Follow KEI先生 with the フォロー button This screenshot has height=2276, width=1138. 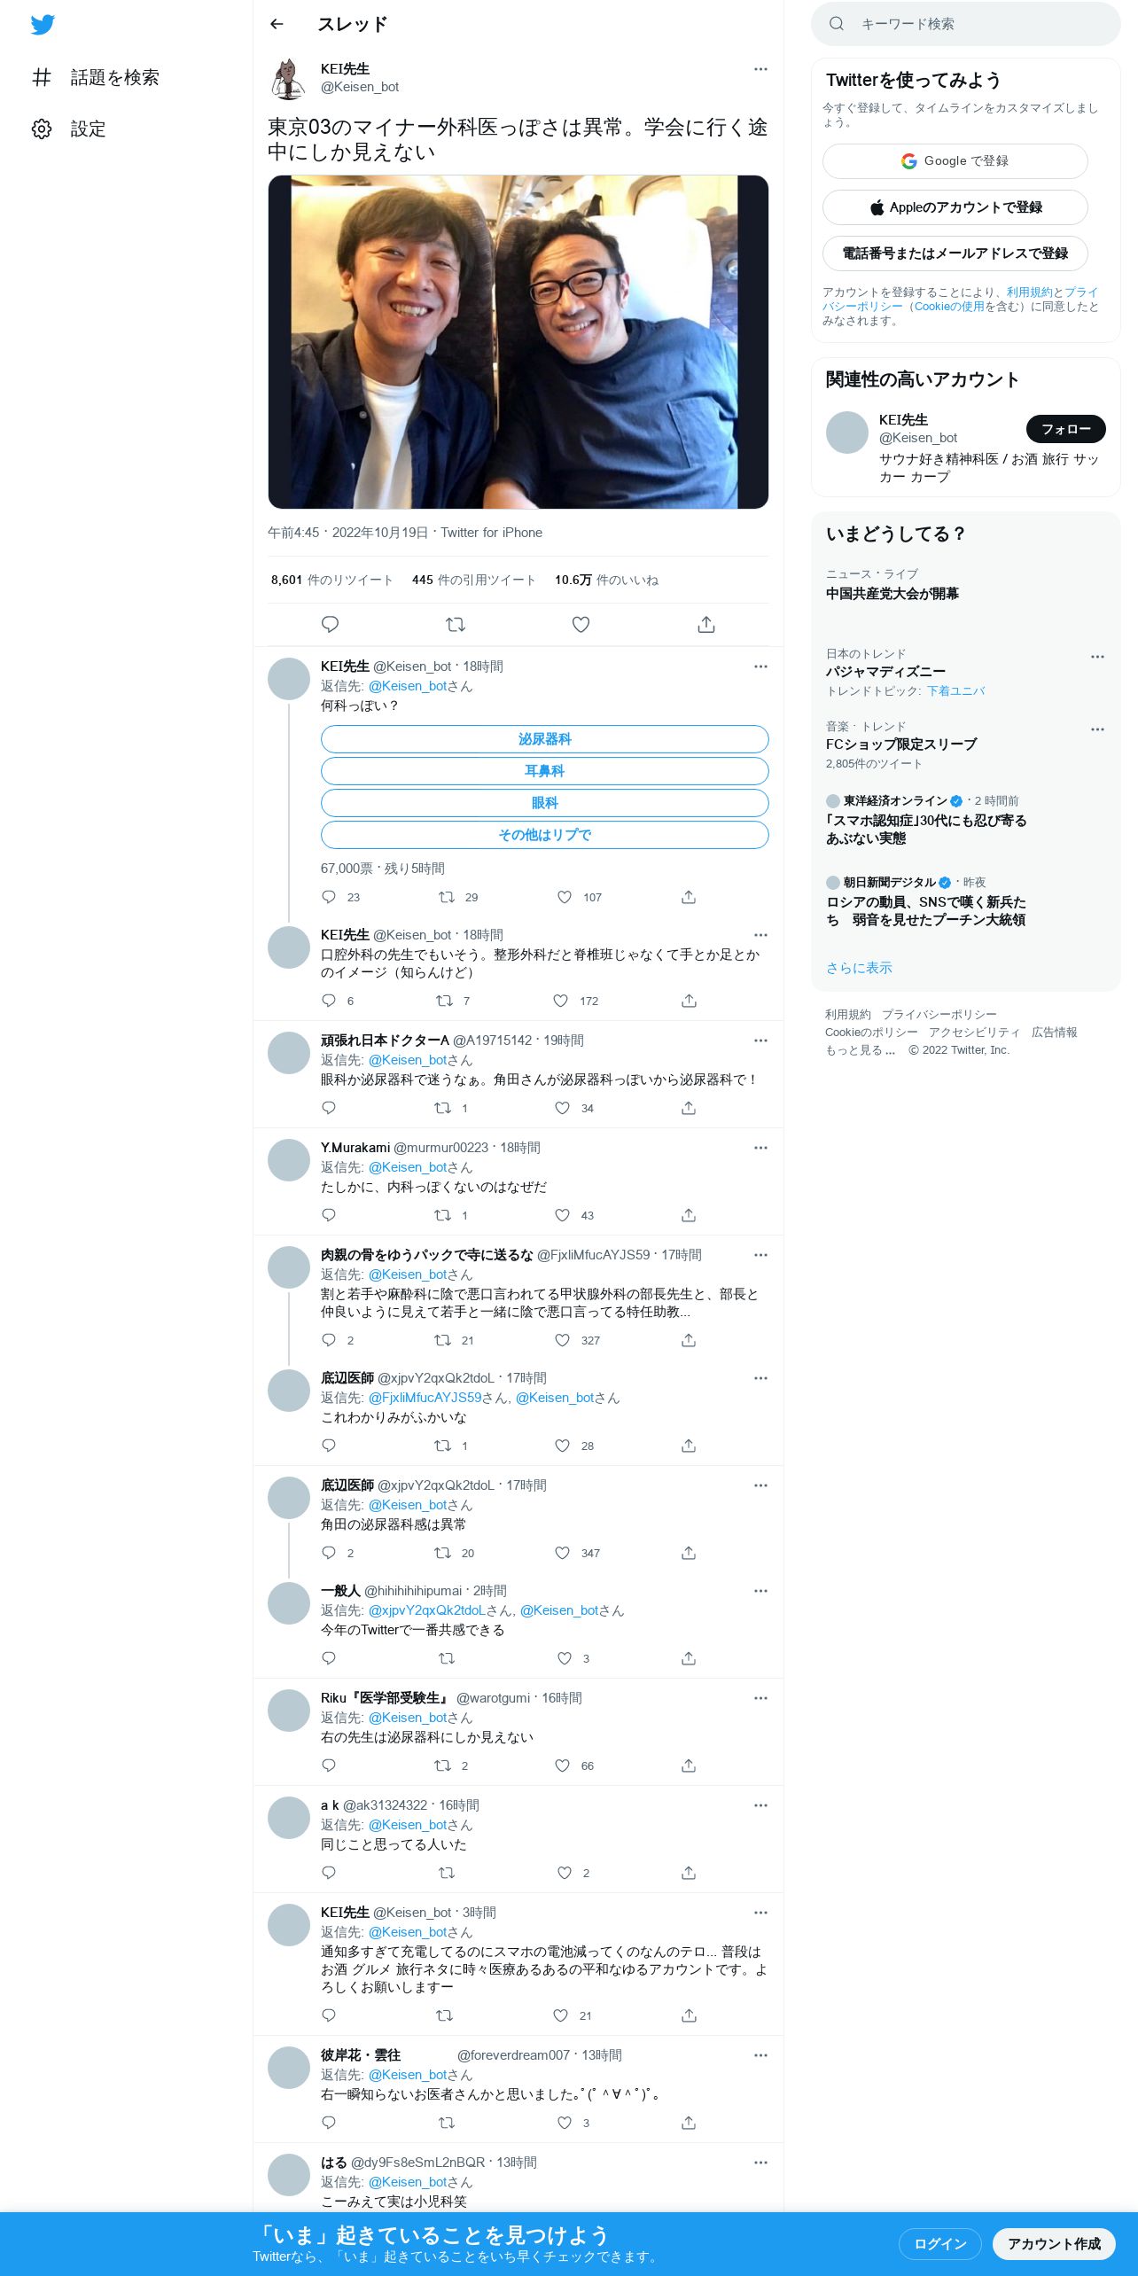point(1065,429)
